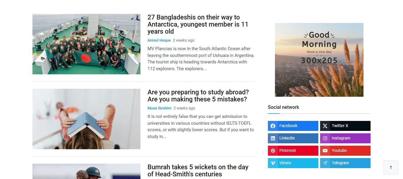The height and width of the screenshot is (179, 403).
Task: Open the cricket player photo thumbnail
Action: [x=86, y=171]
